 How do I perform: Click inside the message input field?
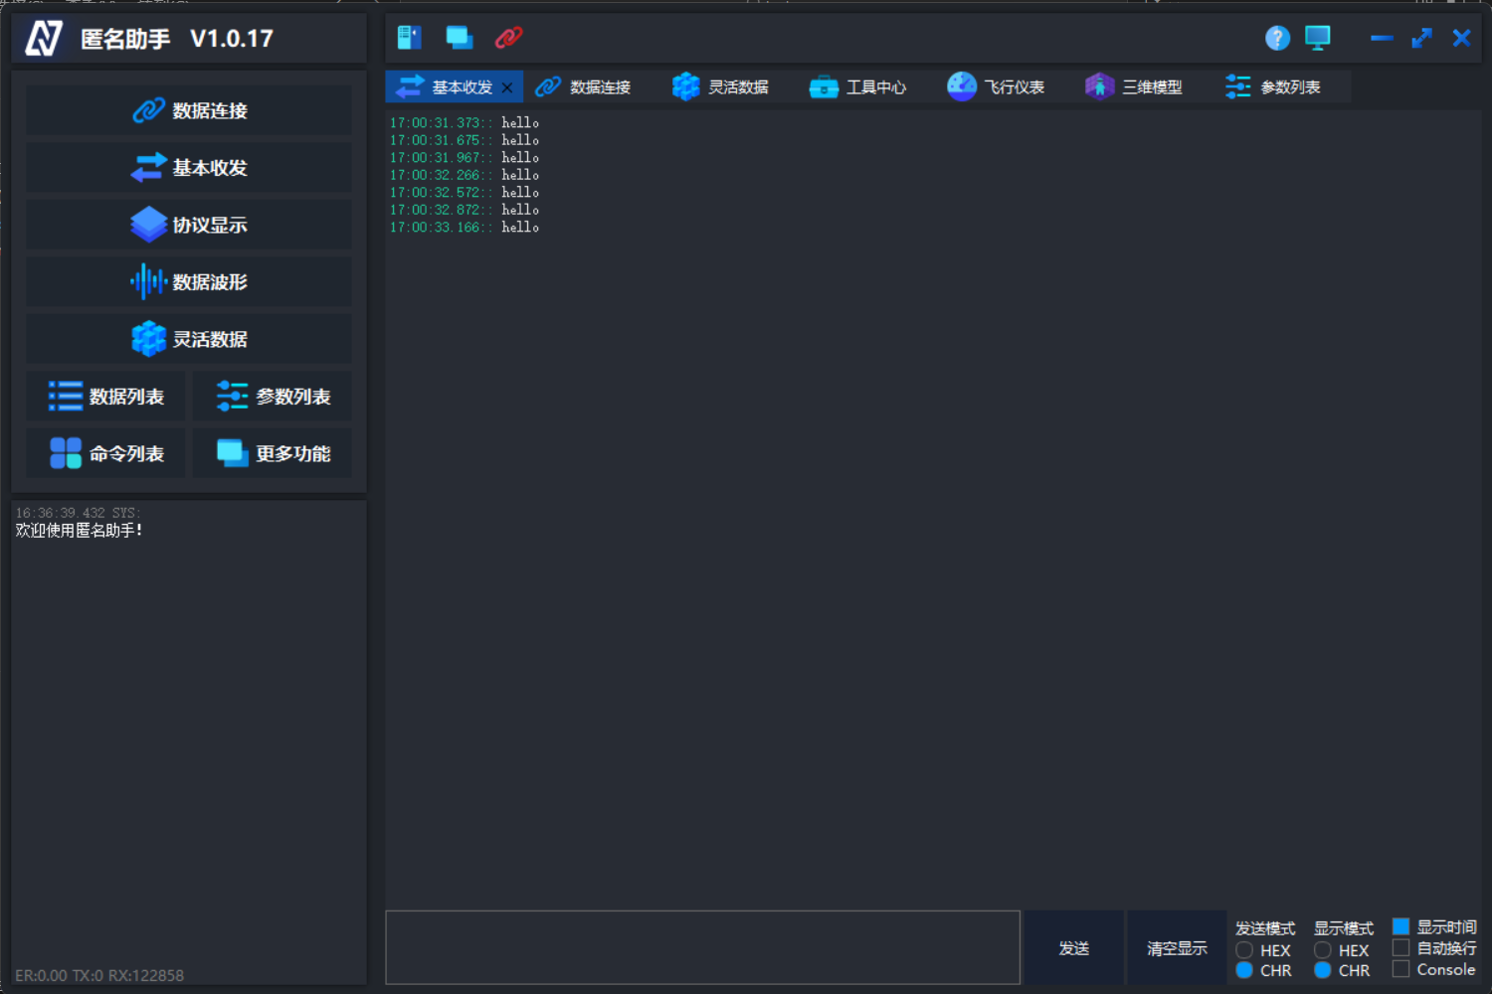point(702,946)
